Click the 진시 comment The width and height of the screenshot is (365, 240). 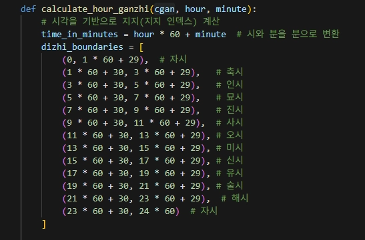tap(230, 110)
